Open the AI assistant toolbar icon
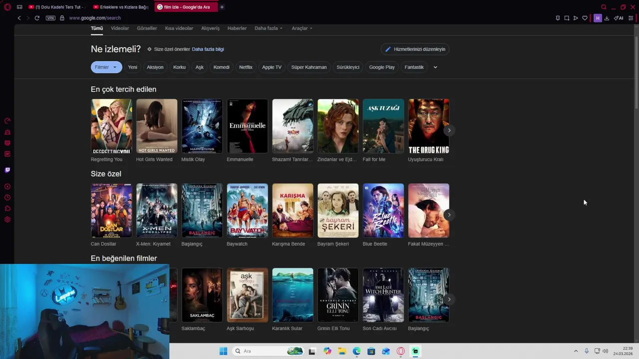Image resolution: width=639 pixels, height=359 pixels. pyautogui.click(x=619, y=18)
